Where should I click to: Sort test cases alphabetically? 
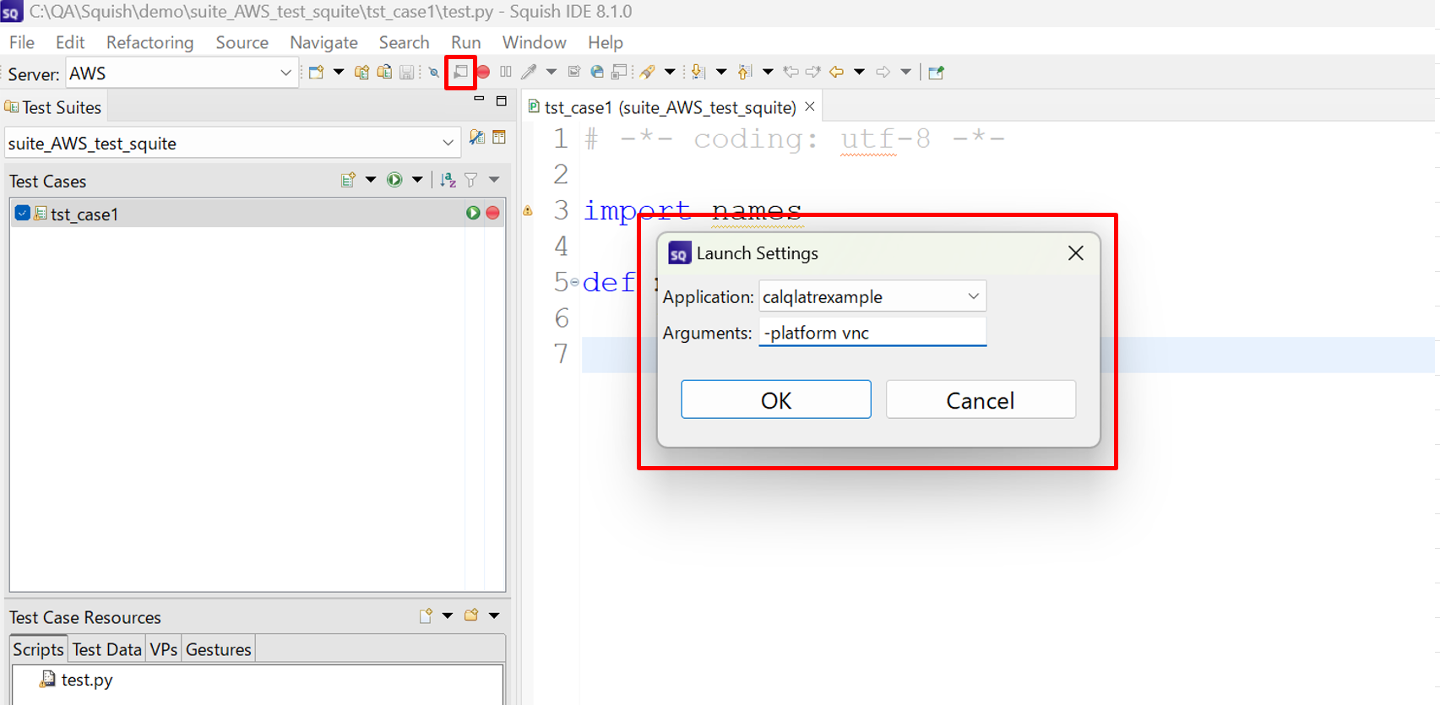coord(448,180)
